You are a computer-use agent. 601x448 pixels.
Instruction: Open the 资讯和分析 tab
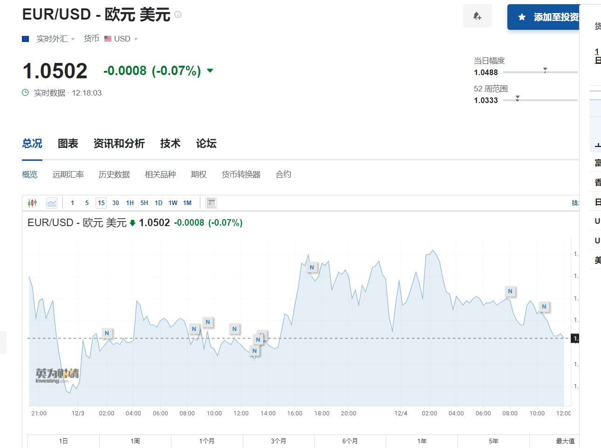119,144
